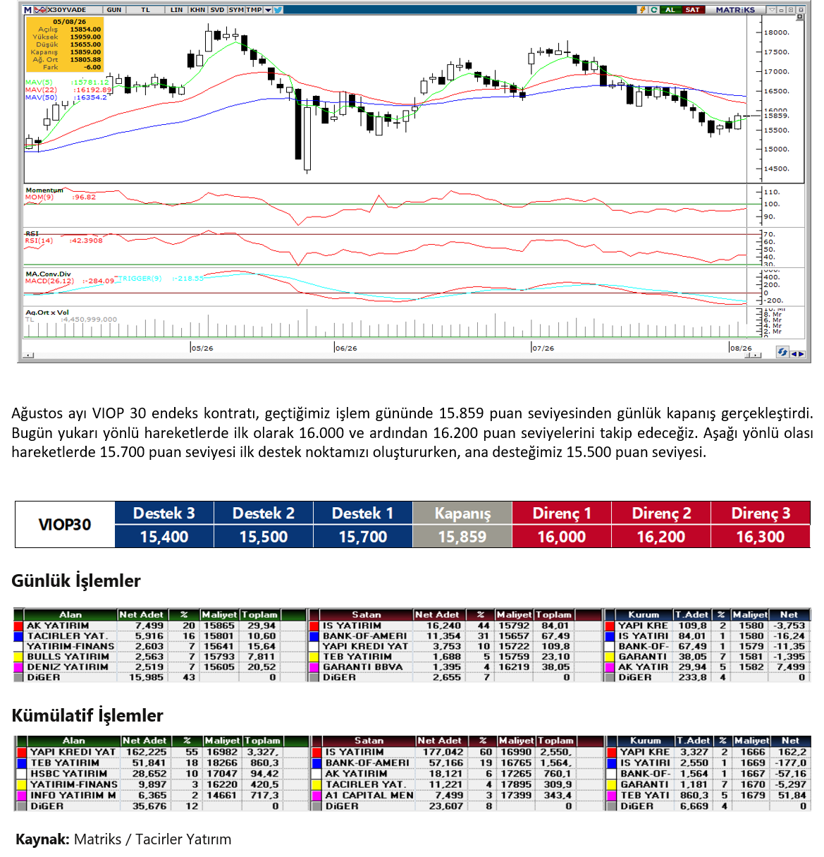This screenshot has height=857, width=824.
Task: Click the 06/26 date marker on the time axis
Action: (346, 348)
